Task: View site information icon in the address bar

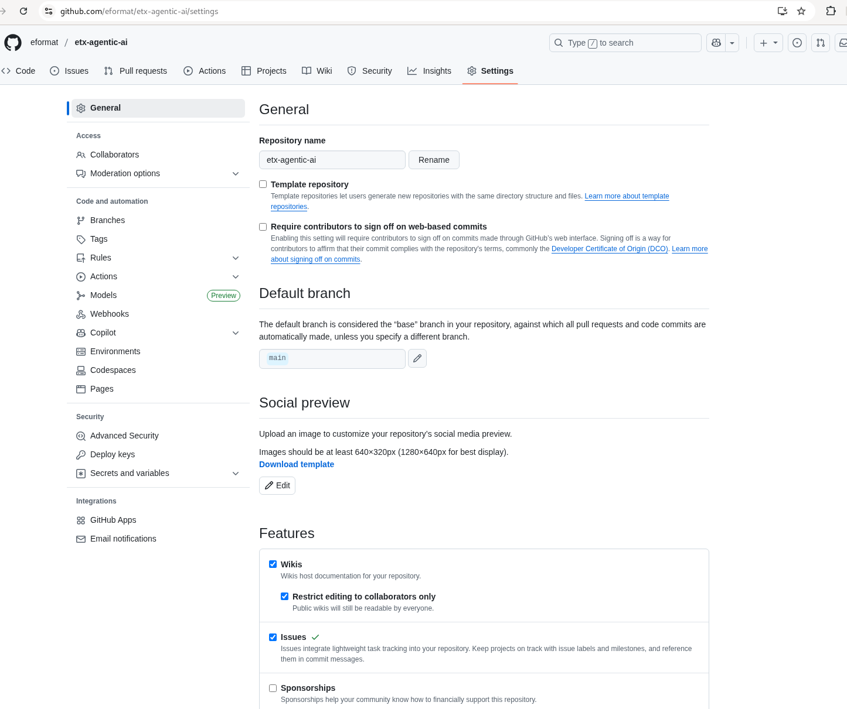Action: point(49,11)
